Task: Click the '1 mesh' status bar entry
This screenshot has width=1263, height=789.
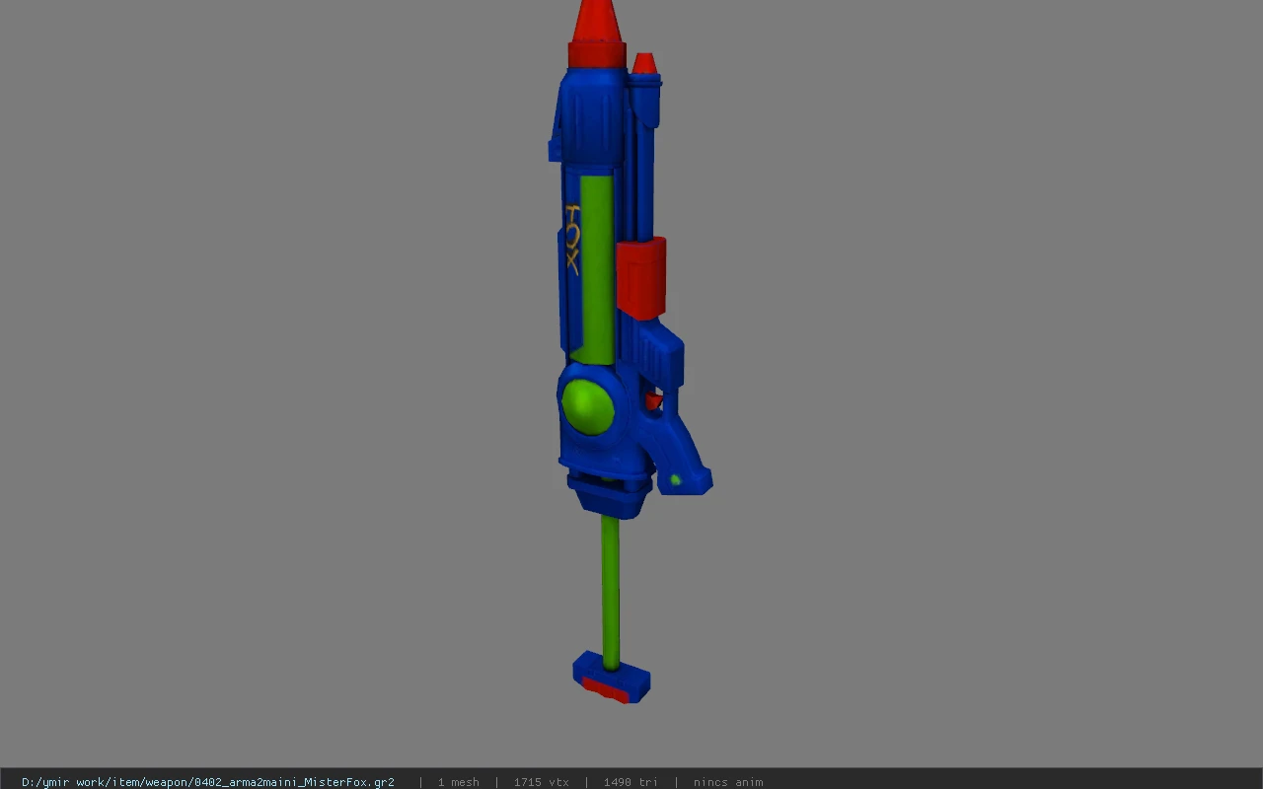Action: click(x=459, y=782)
